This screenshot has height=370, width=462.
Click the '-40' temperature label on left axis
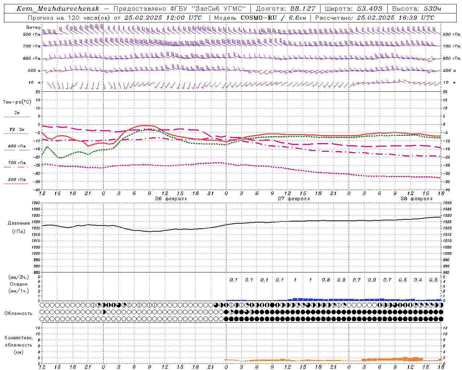(37, 190)
